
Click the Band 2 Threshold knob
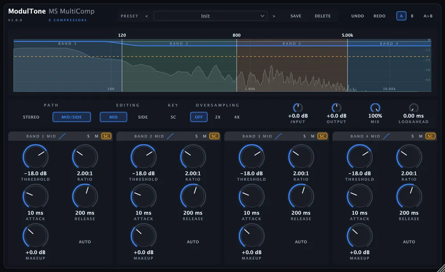[x=144, y=157]
